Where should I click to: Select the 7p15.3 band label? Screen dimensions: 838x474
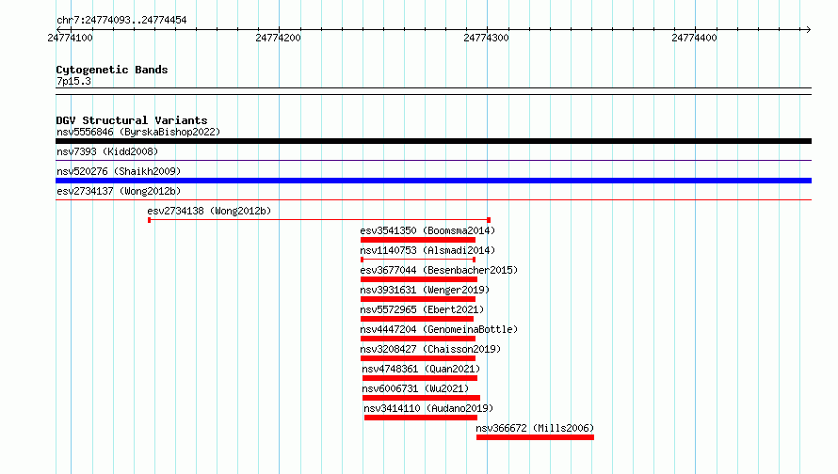[x=73, y=81]
